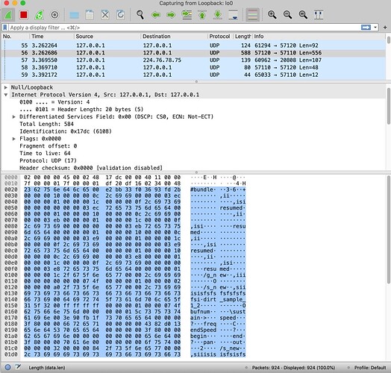Select packet 57 to 224.76.78.75
Viewport: 391px width, 373px height.
pyautogui.click(x=193, y=60)
